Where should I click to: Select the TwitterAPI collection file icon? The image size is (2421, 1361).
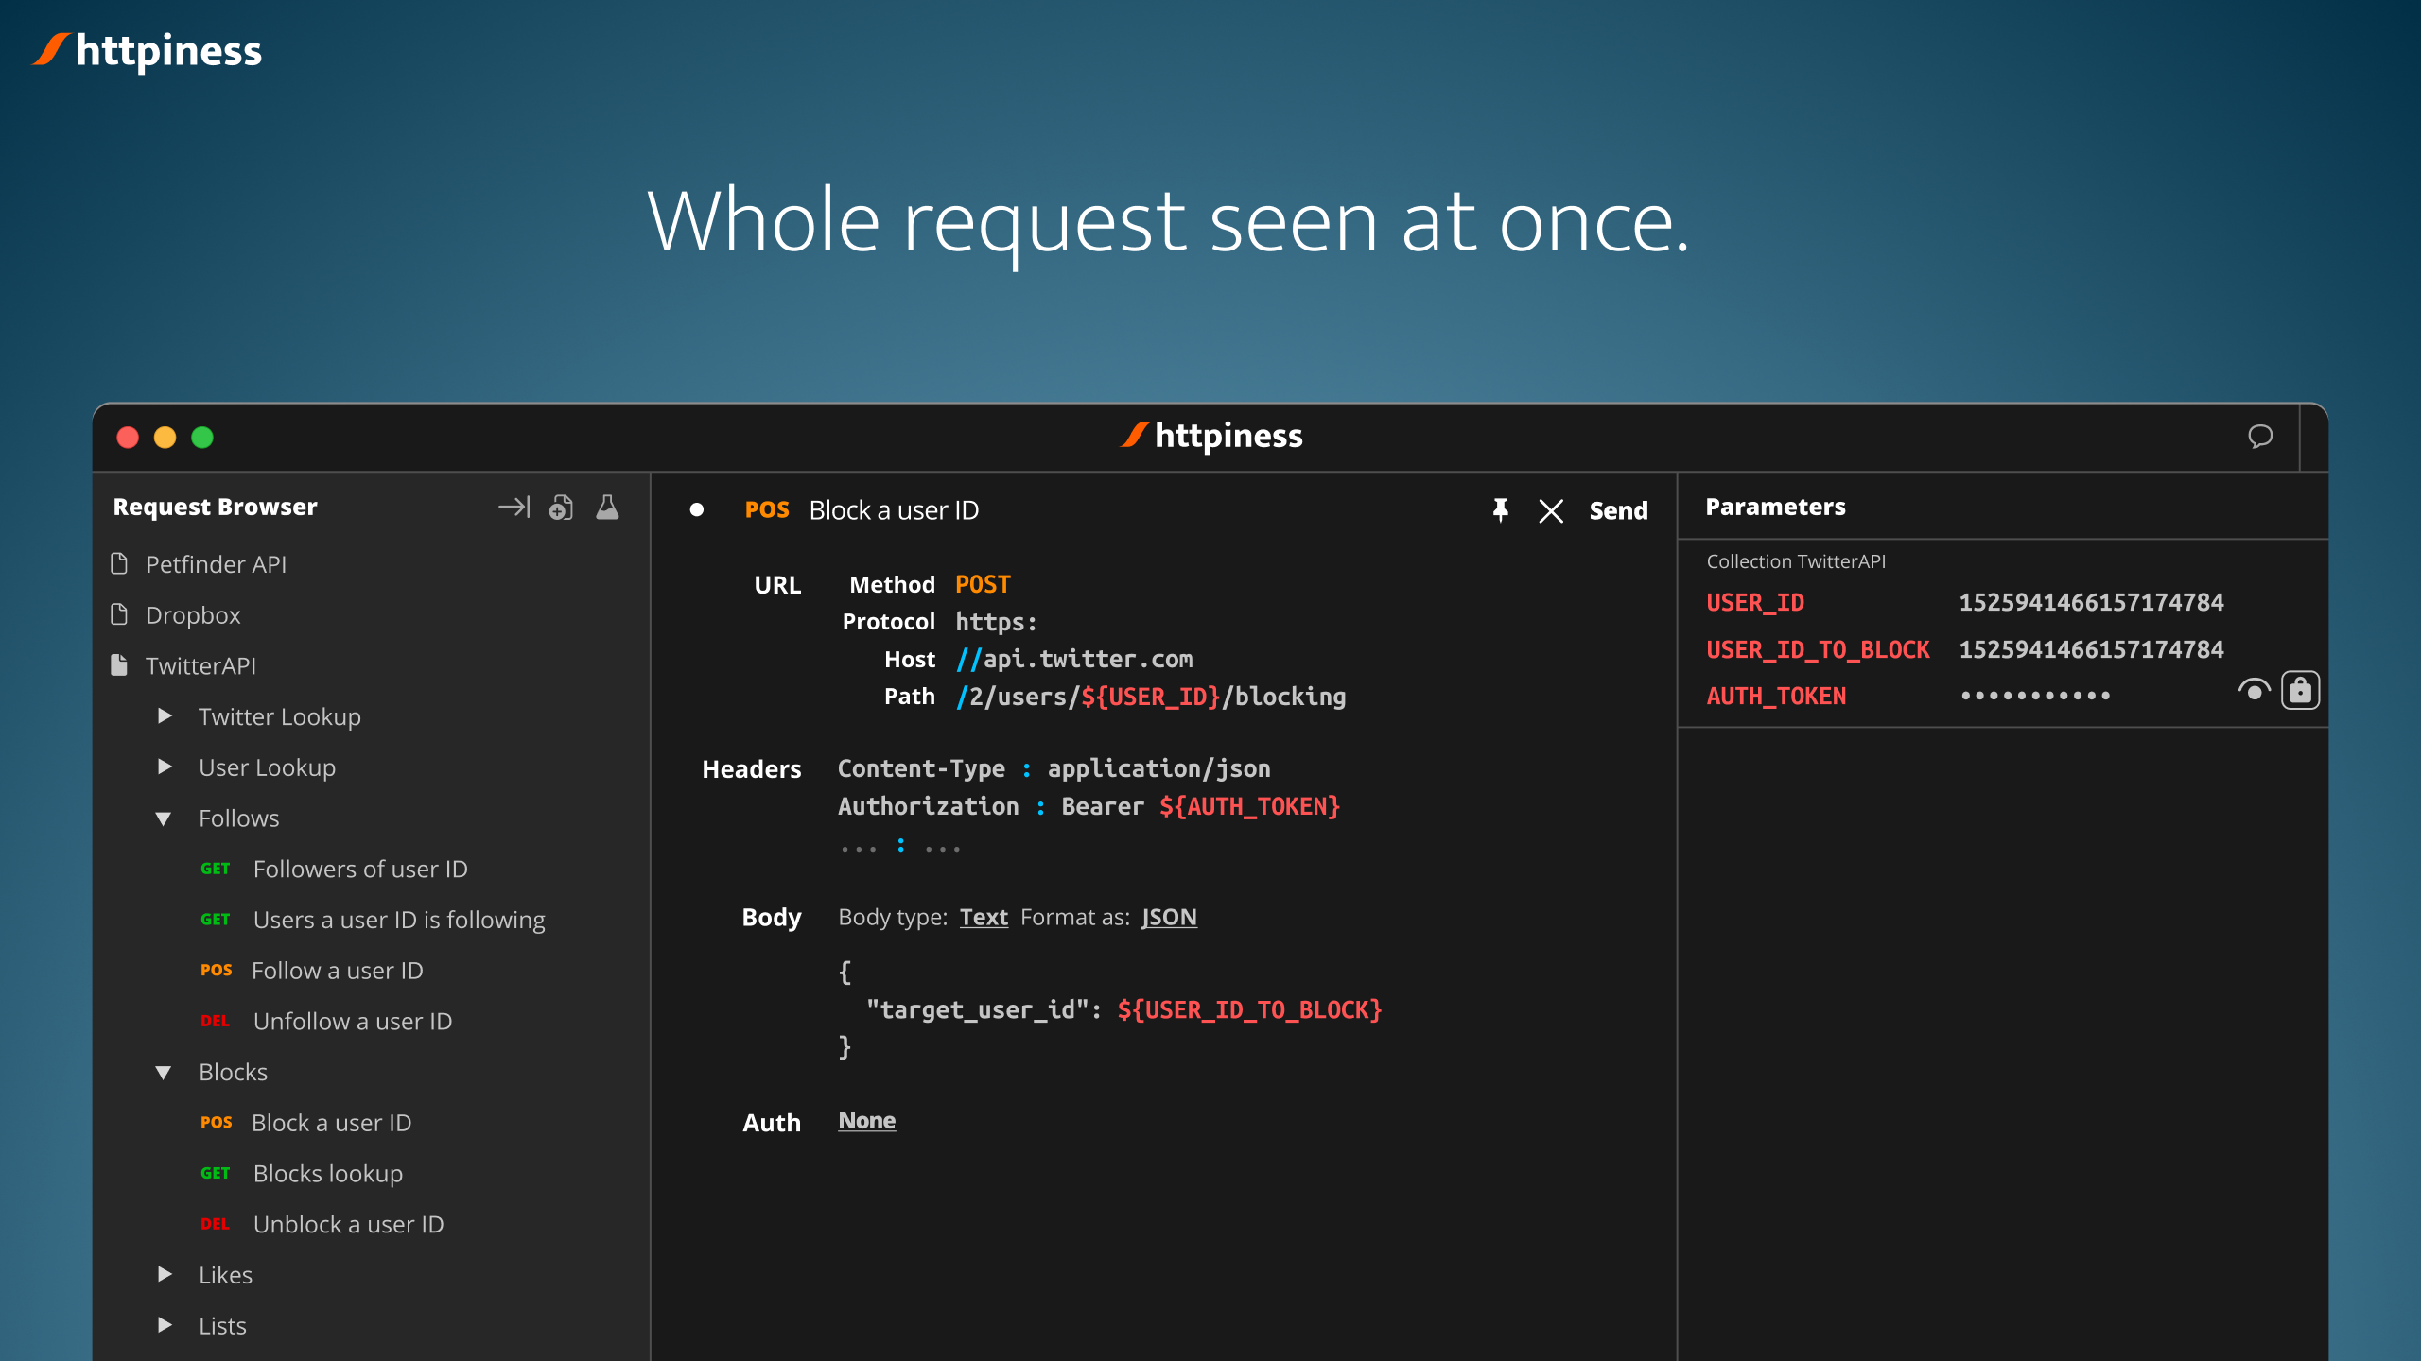pyautogui.click(x=119, y=665)
